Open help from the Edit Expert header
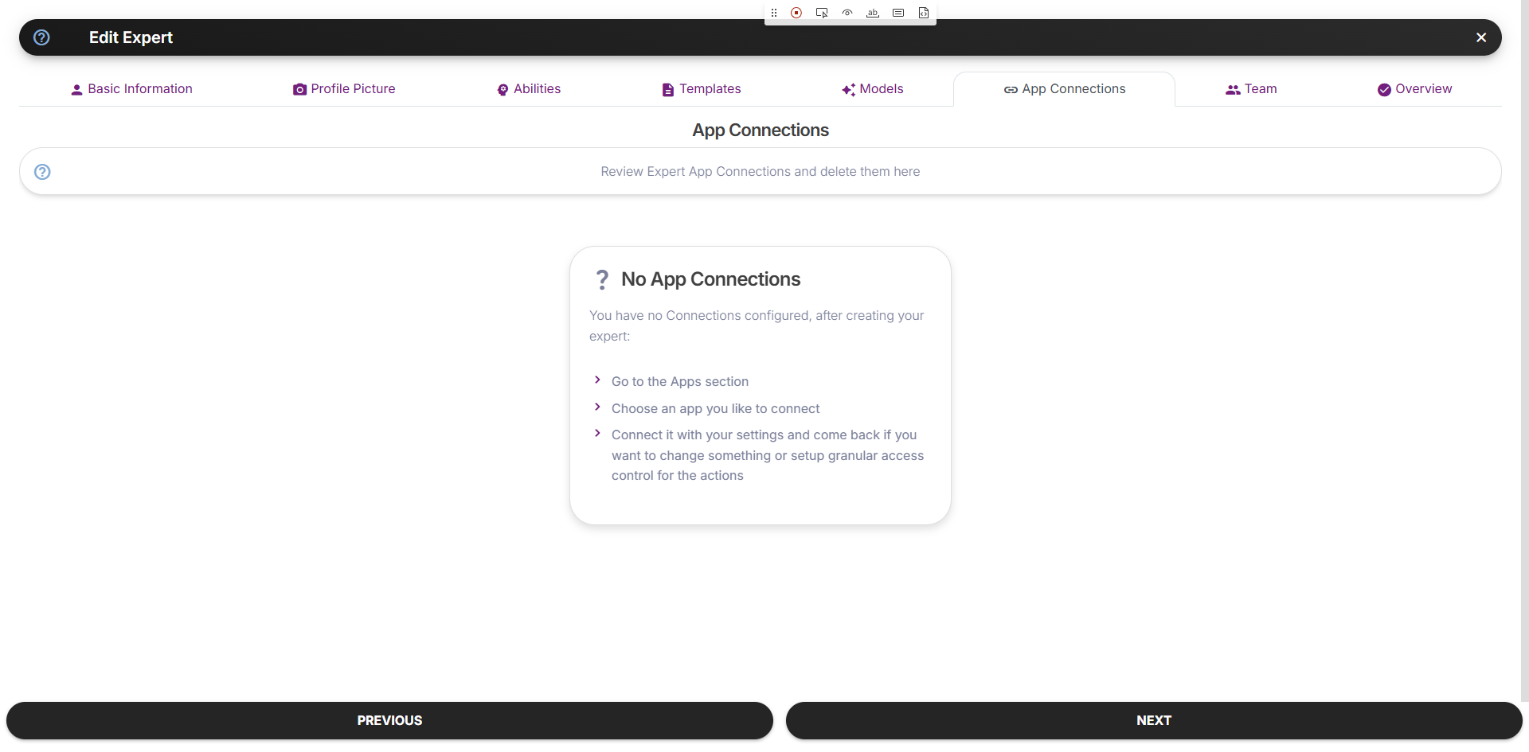 (41, 37)
